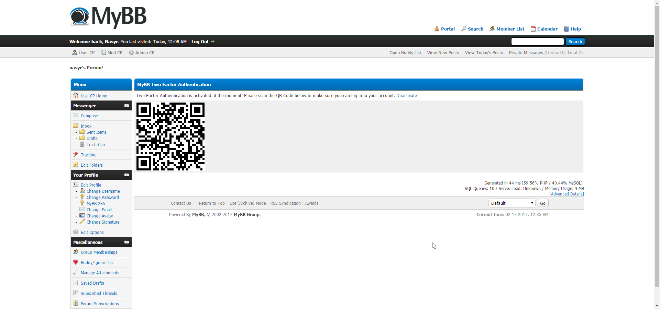Image resolution: width=660 pixels, height=309 pixels.
Task: Click the Tracking icon in sidebar
Action: coord(76,155)
